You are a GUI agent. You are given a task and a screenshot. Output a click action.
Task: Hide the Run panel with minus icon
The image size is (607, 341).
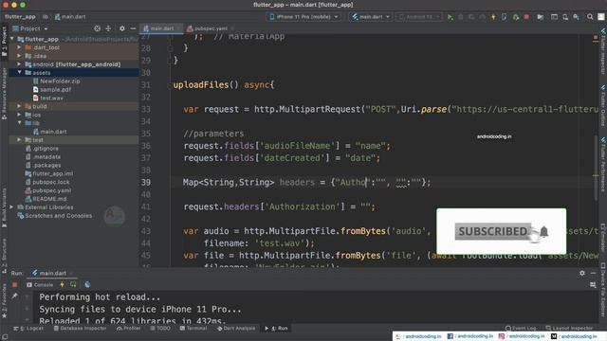(x=593, y=273)
